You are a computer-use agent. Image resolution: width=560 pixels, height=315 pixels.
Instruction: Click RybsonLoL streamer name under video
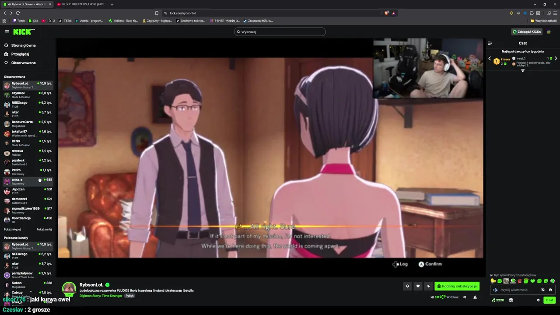(91, 285)
